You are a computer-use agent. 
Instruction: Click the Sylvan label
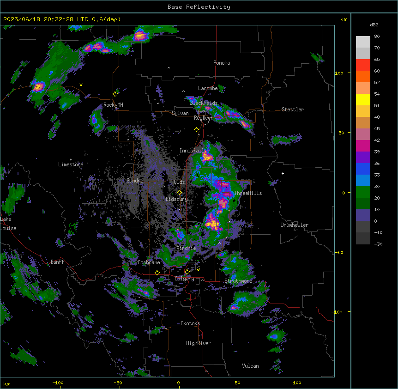point(180,113)
